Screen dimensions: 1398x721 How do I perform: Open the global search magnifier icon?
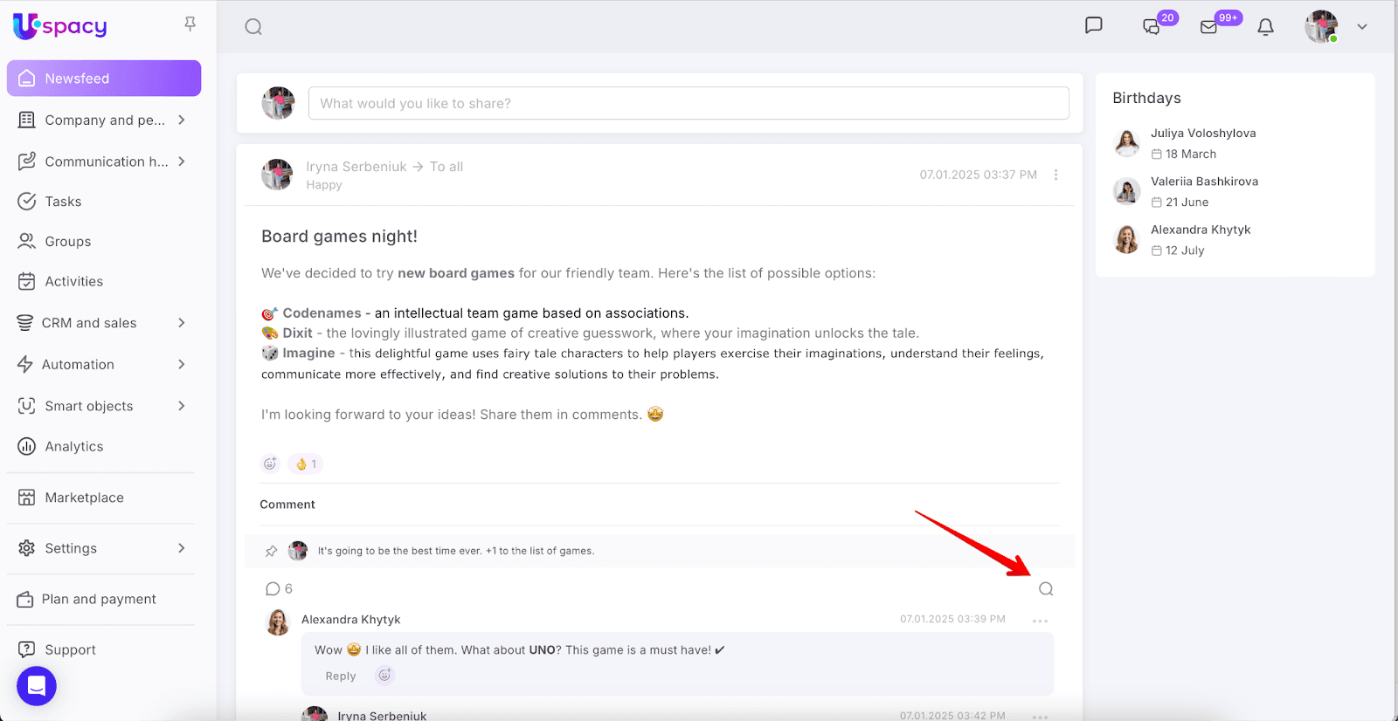[x=253, y=27]
